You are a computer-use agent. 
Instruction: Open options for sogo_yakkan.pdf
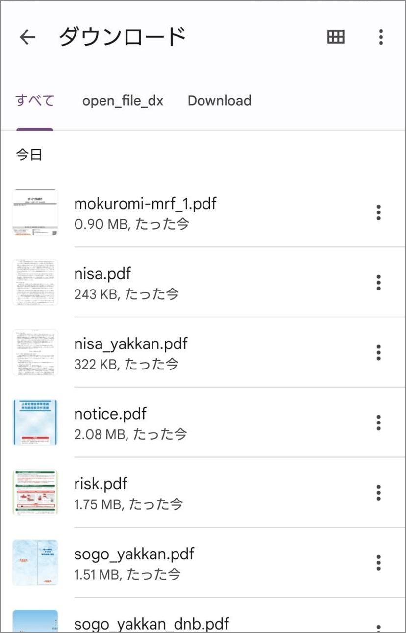[x=378, y=563]
